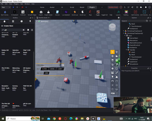This screenshot has height=121, width=152.
Task: Switch to the Home ribbon tab
Action: pos(42,7)
